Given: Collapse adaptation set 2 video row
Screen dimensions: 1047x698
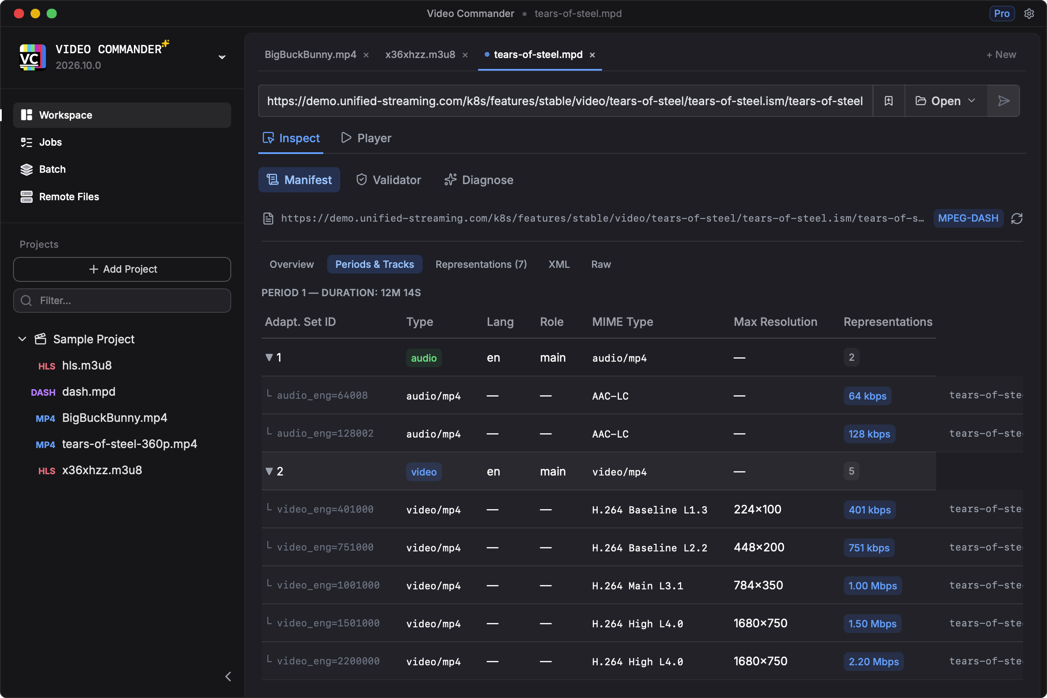Looking at the screenshot, I should pos(269,472).
